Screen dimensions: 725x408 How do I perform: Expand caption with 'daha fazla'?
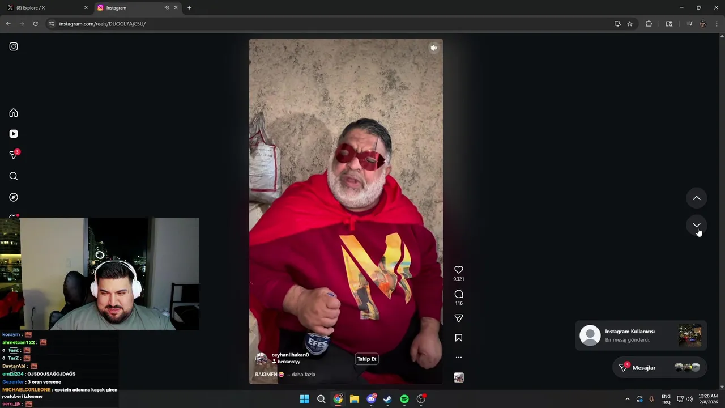pyautogui.click(x=303, y=375)
